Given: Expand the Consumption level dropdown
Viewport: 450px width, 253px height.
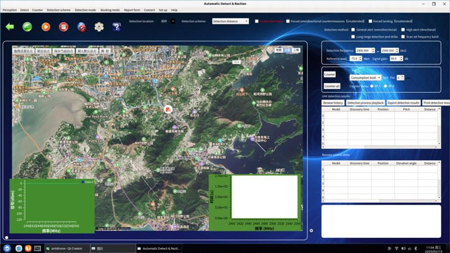Looking at the screenshot, I should 365,78.
